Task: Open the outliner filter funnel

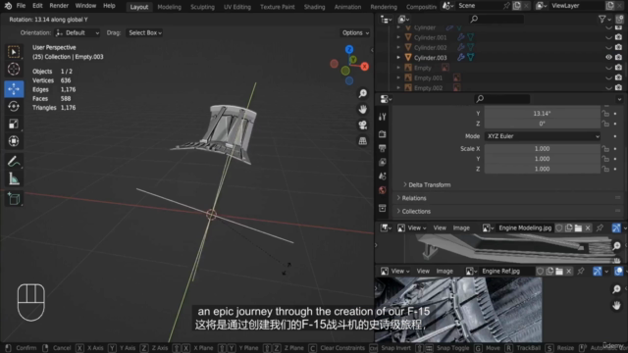Action: tap(602, 20)
